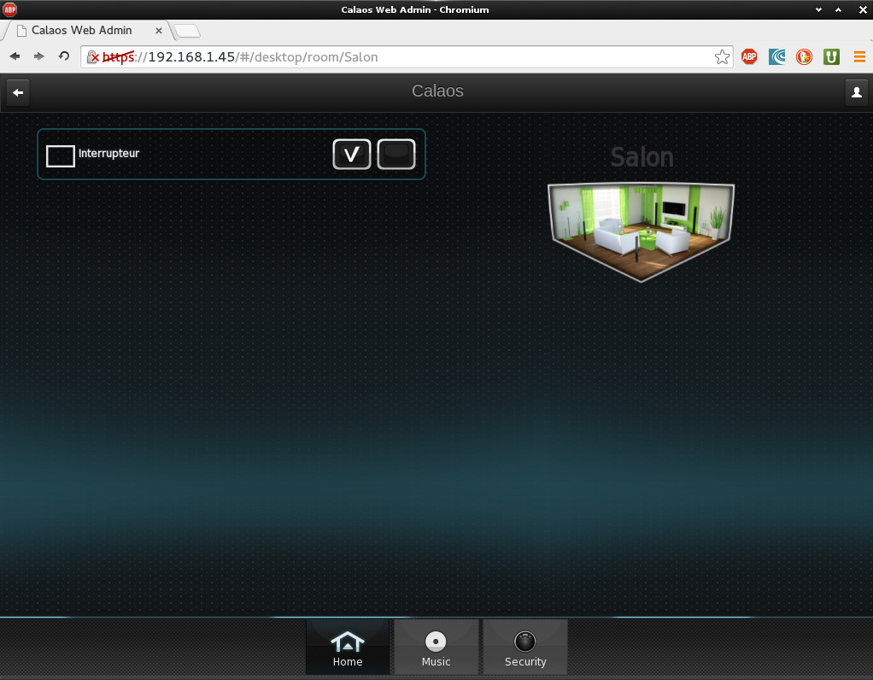Open the Chromium hamburger menu
The height and width of the screenshot is (680, 873).
[x=859, y=56]
